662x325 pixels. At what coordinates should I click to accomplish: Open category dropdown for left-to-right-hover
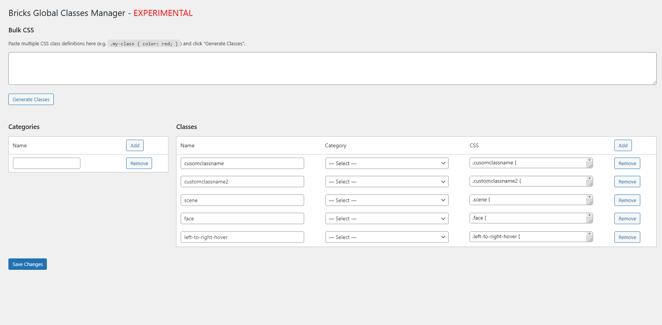click(386, 237)
